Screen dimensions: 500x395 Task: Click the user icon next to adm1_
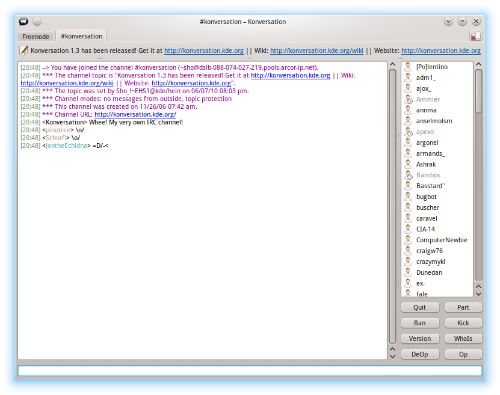pyautogui.click(x=408, y=78)
